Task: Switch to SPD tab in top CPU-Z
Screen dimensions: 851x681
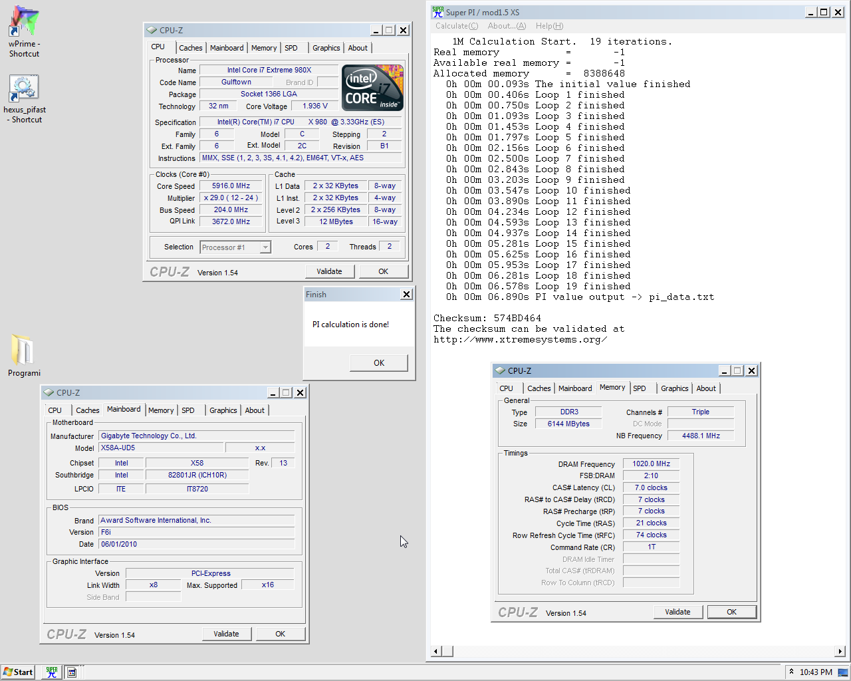Action: click(x=291, y=48)
